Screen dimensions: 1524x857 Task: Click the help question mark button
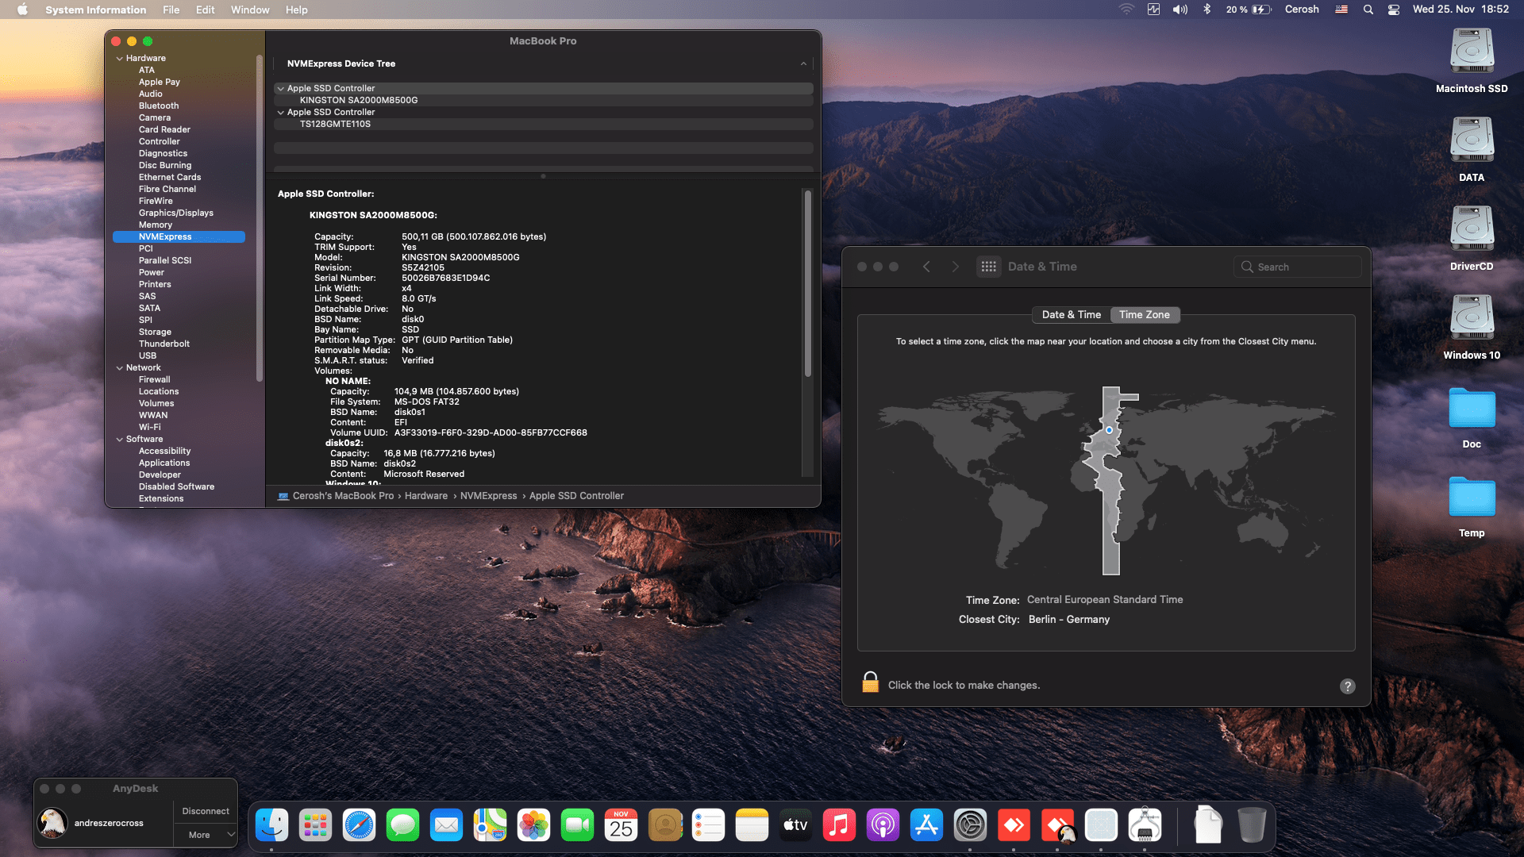point(1347,686)
